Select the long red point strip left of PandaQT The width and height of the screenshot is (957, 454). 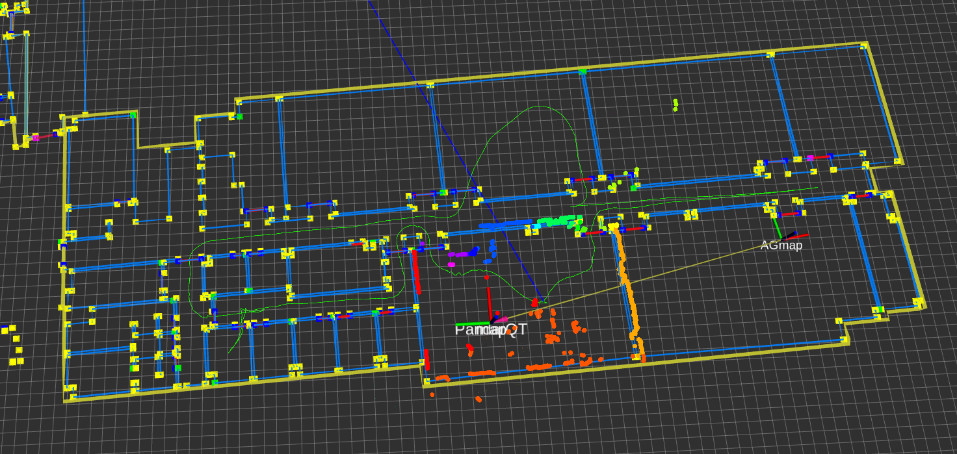(416, 273)
